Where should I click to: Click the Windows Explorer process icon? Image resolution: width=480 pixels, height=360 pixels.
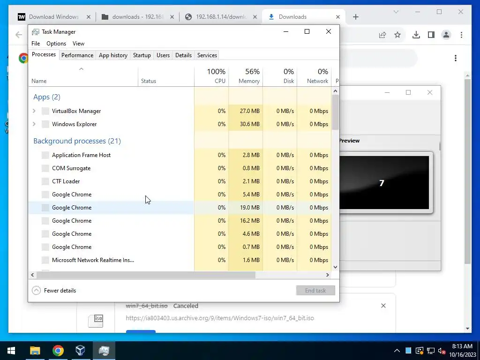click(45, 124)
